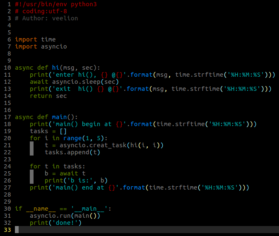279x236 pixels.
Task: Click line number 17 in the gutter
Action: tap(7, 117)
